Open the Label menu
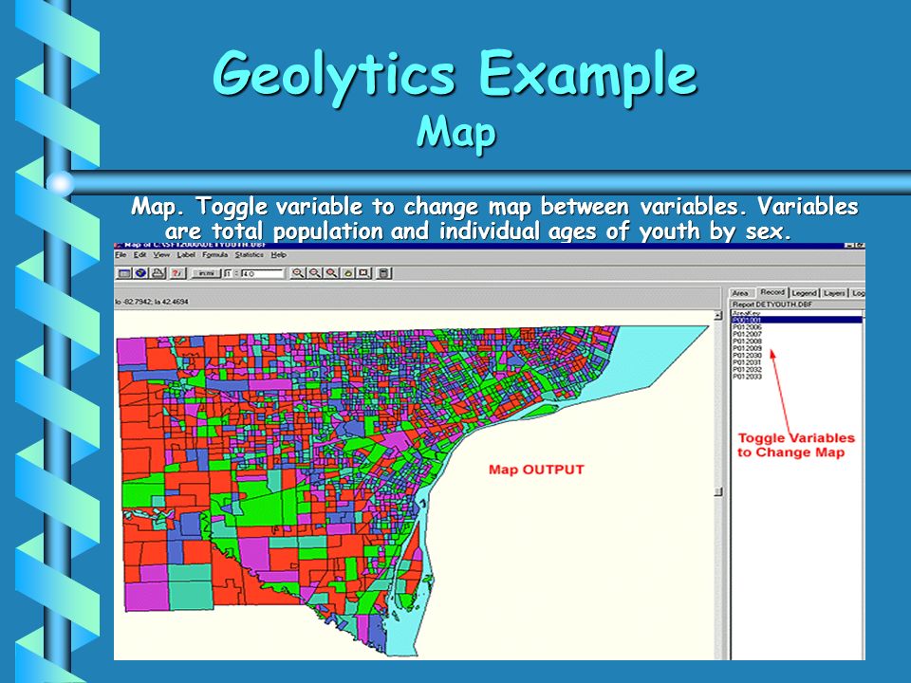This screenshot has height=683, width=911. click(186, 255)
